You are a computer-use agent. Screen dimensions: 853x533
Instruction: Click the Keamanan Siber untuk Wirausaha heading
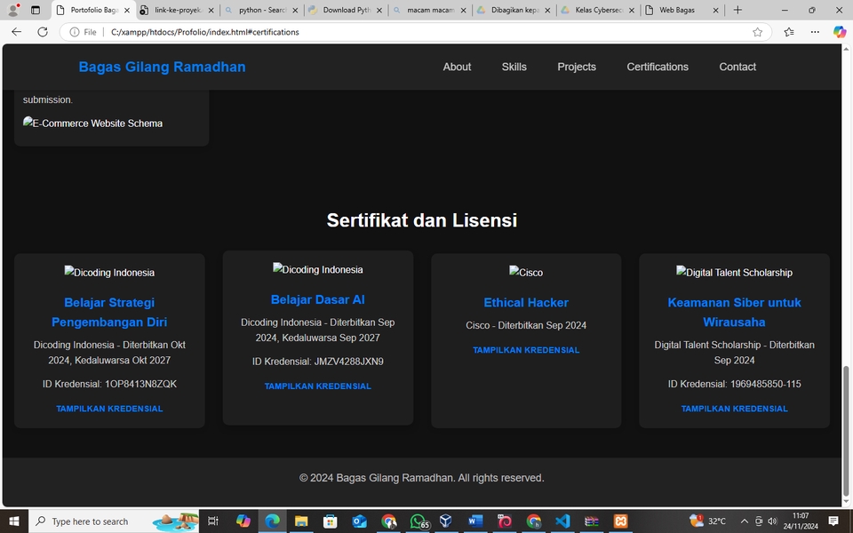[x=735, y=312]
